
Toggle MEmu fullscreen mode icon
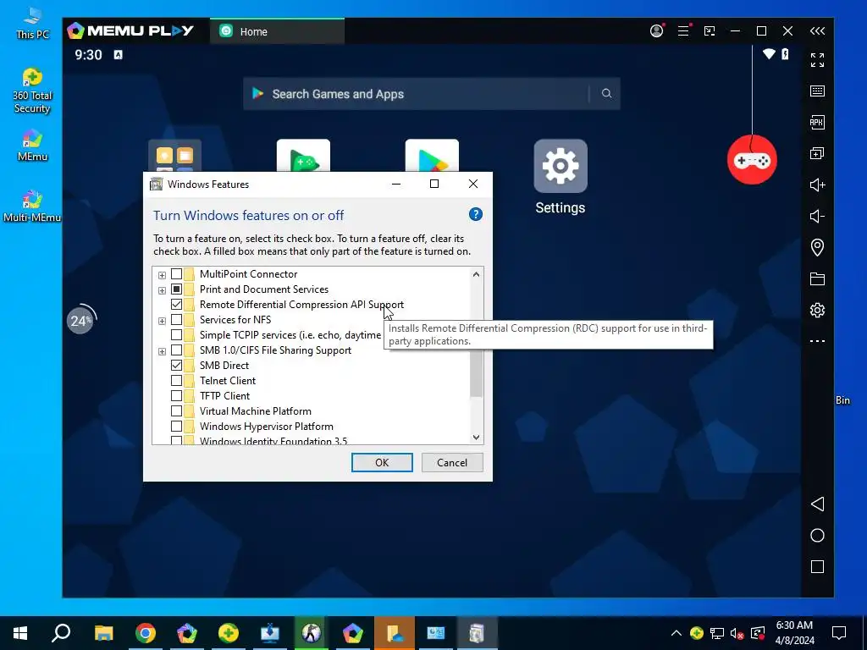pyautogui.click(x=817, y=60)
